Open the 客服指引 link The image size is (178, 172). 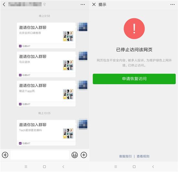pos(125,156)
